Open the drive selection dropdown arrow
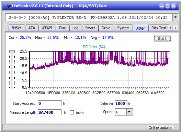 tap(176, 18)
